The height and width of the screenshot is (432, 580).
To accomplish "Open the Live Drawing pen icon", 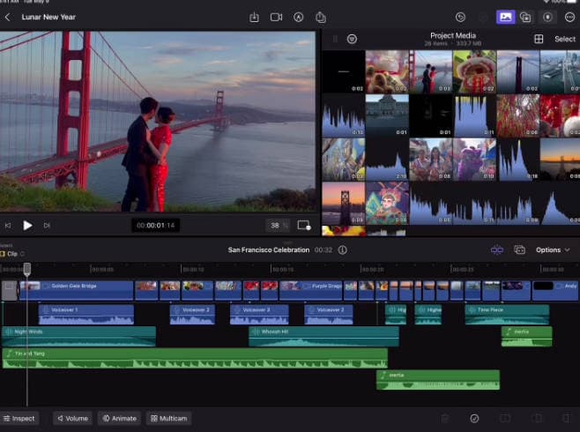I will 299,17.
